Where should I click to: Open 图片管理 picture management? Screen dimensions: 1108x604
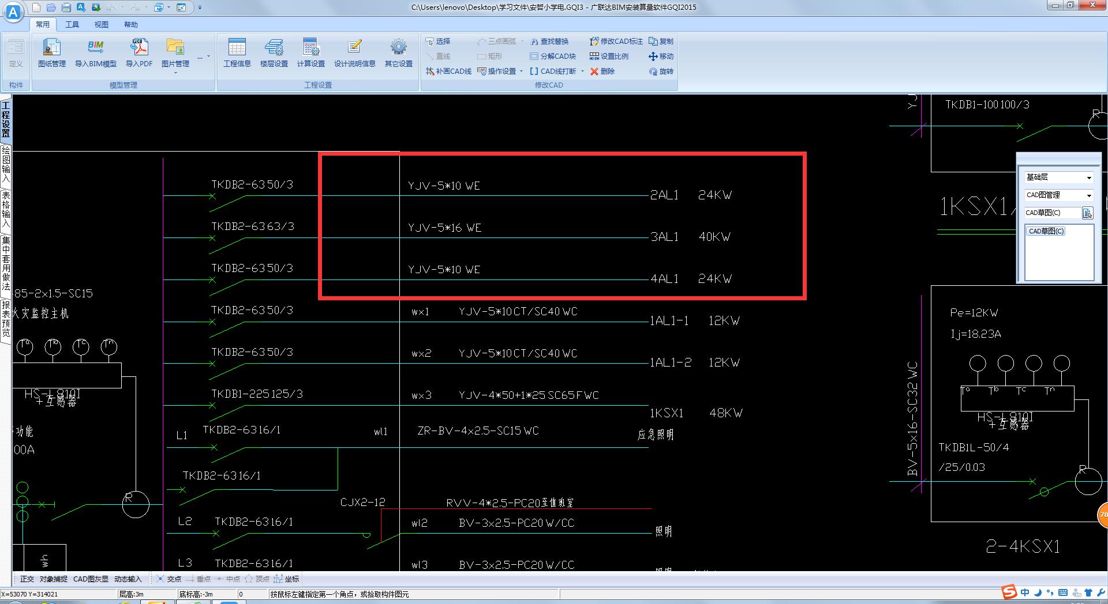175,53
